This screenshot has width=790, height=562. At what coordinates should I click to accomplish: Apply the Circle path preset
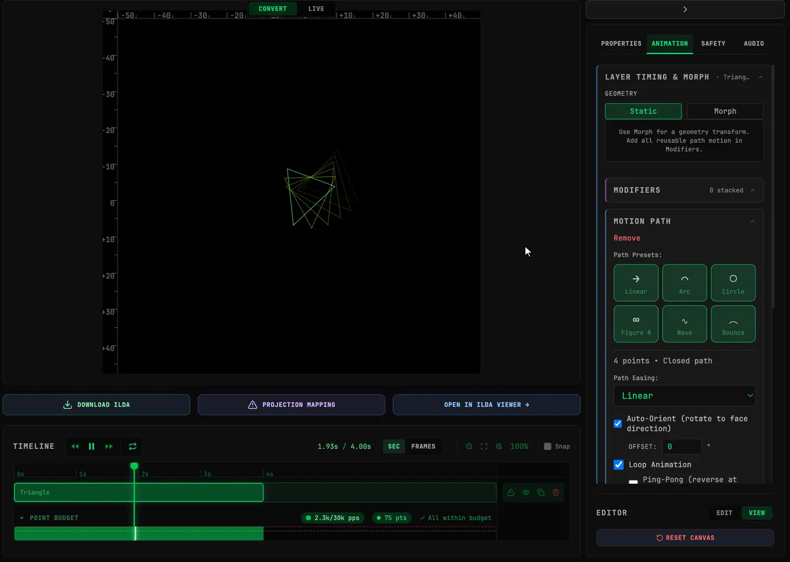(733, 283)
